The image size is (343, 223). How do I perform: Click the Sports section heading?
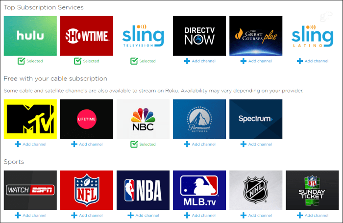pyautogui.click(x=14, y=162)
